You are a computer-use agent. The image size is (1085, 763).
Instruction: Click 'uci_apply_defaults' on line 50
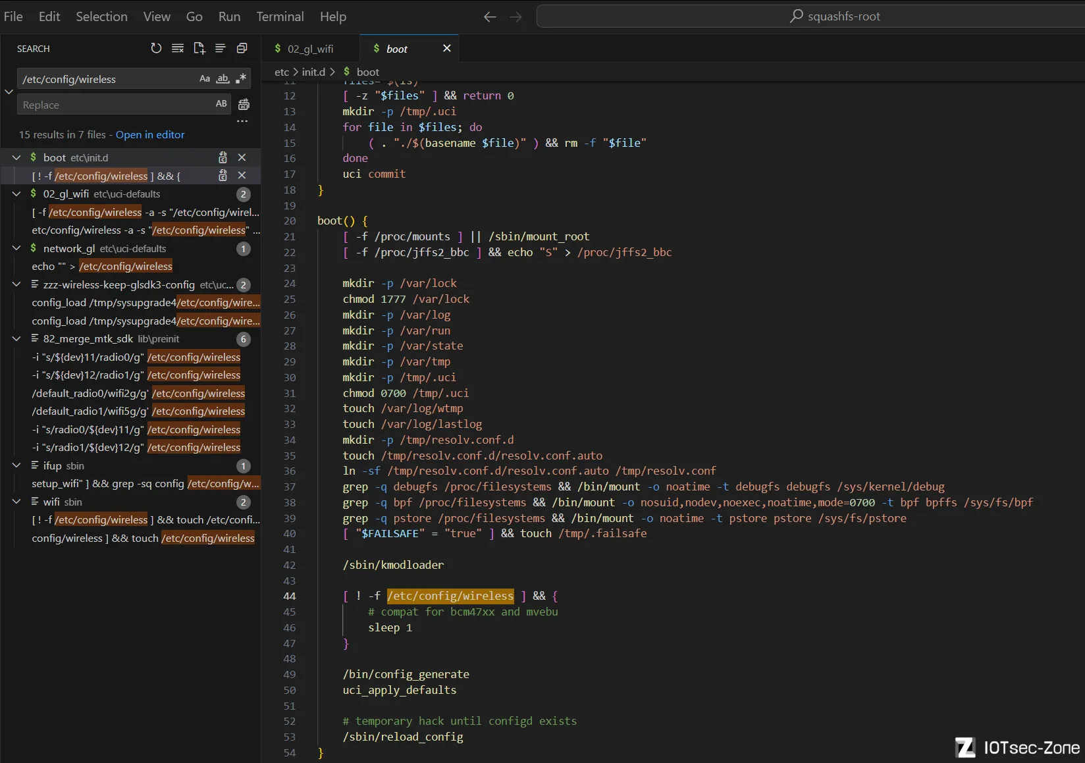pos(399,690)
